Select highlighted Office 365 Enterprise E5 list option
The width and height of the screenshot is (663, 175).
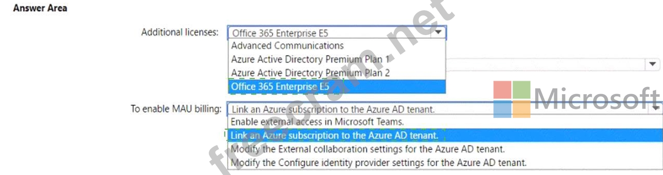(x=280, y=86)
